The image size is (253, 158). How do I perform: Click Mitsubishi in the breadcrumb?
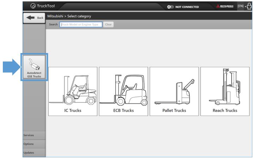point(55,16)
